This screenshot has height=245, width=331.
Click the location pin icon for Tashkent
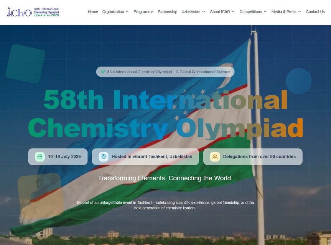pos(103,157)
